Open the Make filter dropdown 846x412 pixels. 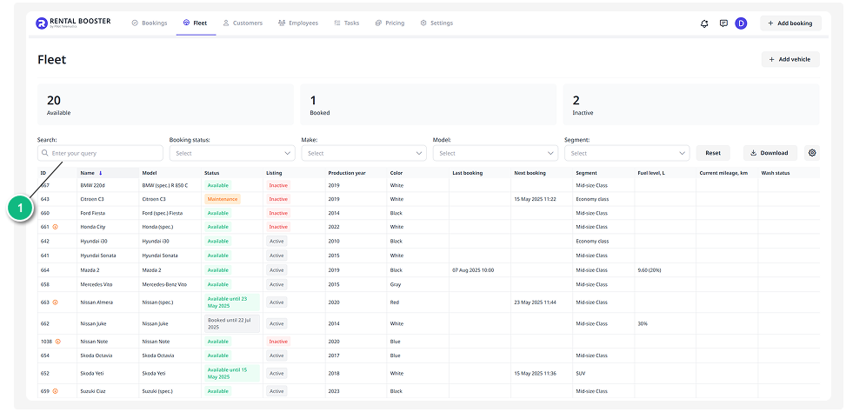[363, 153]
